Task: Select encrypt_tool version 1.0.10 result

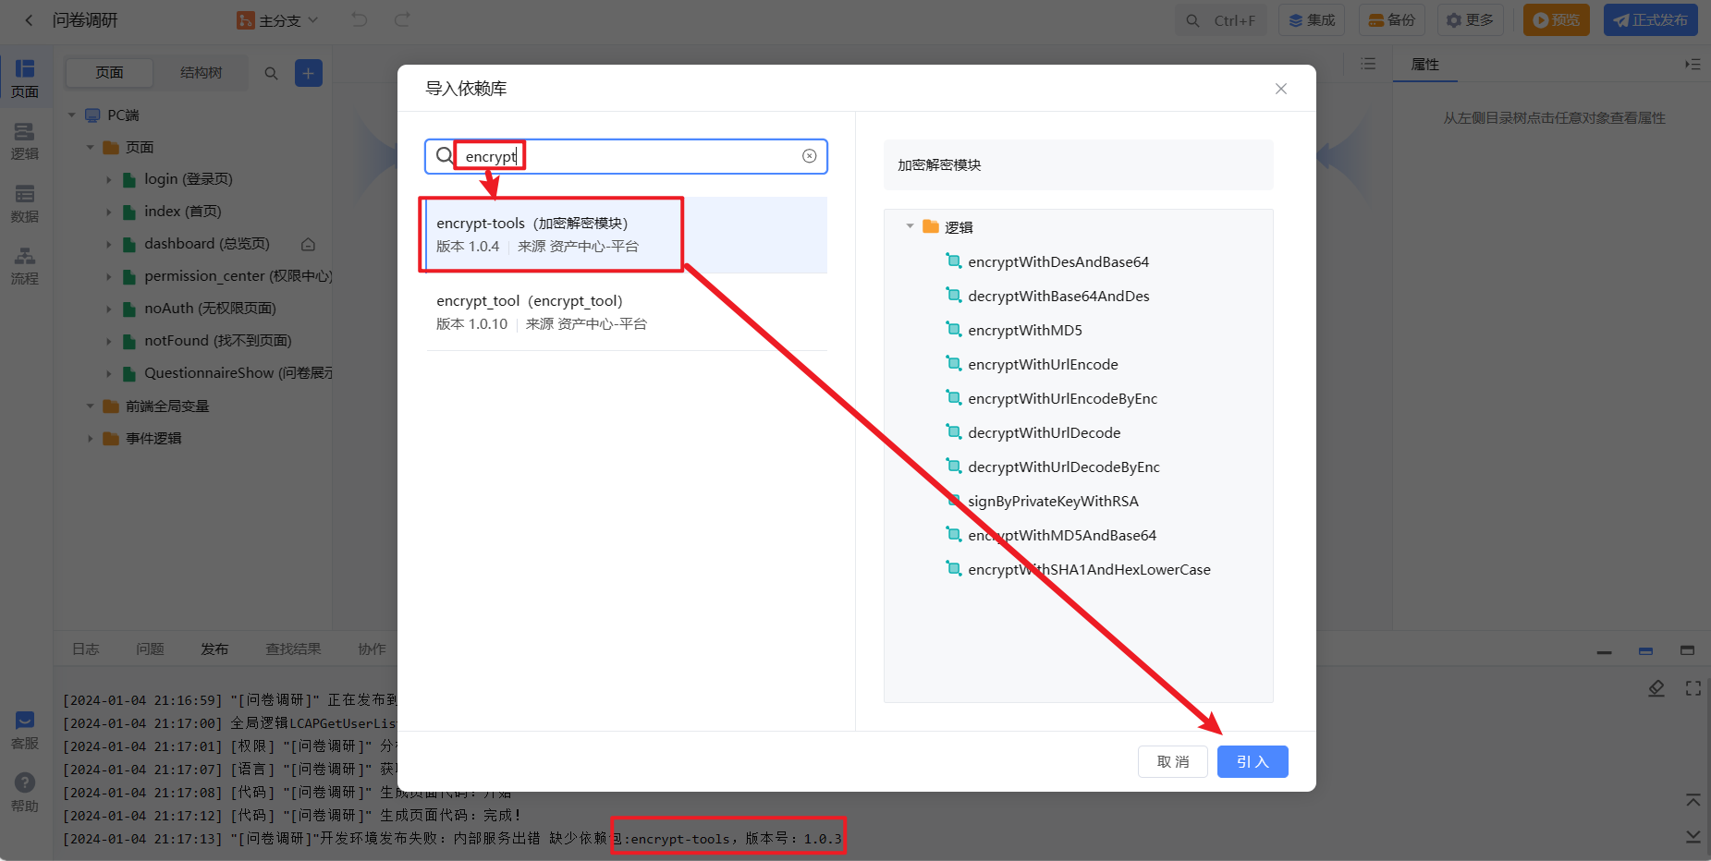Action: 626,312
